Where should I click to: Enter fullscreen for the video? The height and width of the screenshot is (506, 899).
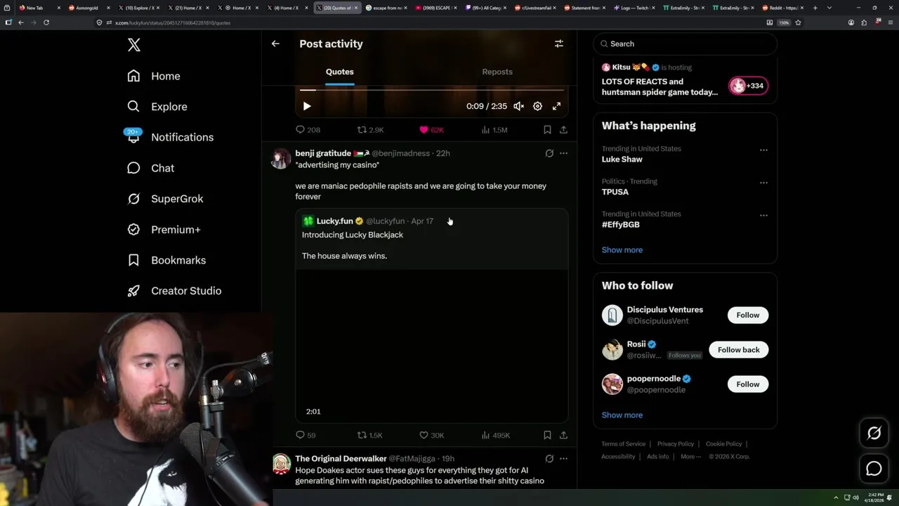(556, 106)
